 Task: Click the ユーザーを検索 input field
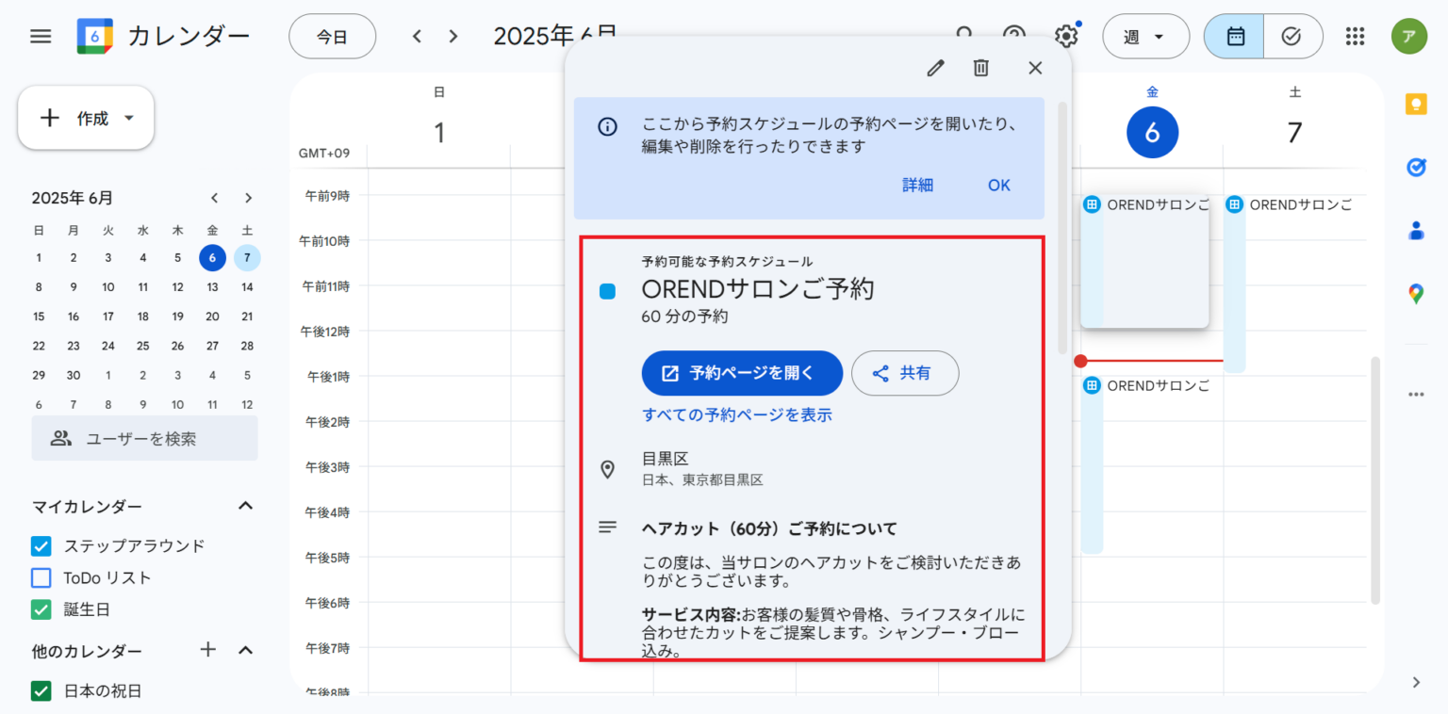[x=144, y=437]
